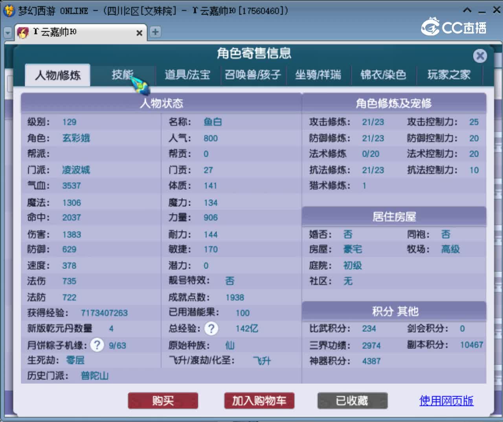Click the 庭院 value 初级
Image resolution: width=503 pixels, height=422 pixels.
click(352, 266)
